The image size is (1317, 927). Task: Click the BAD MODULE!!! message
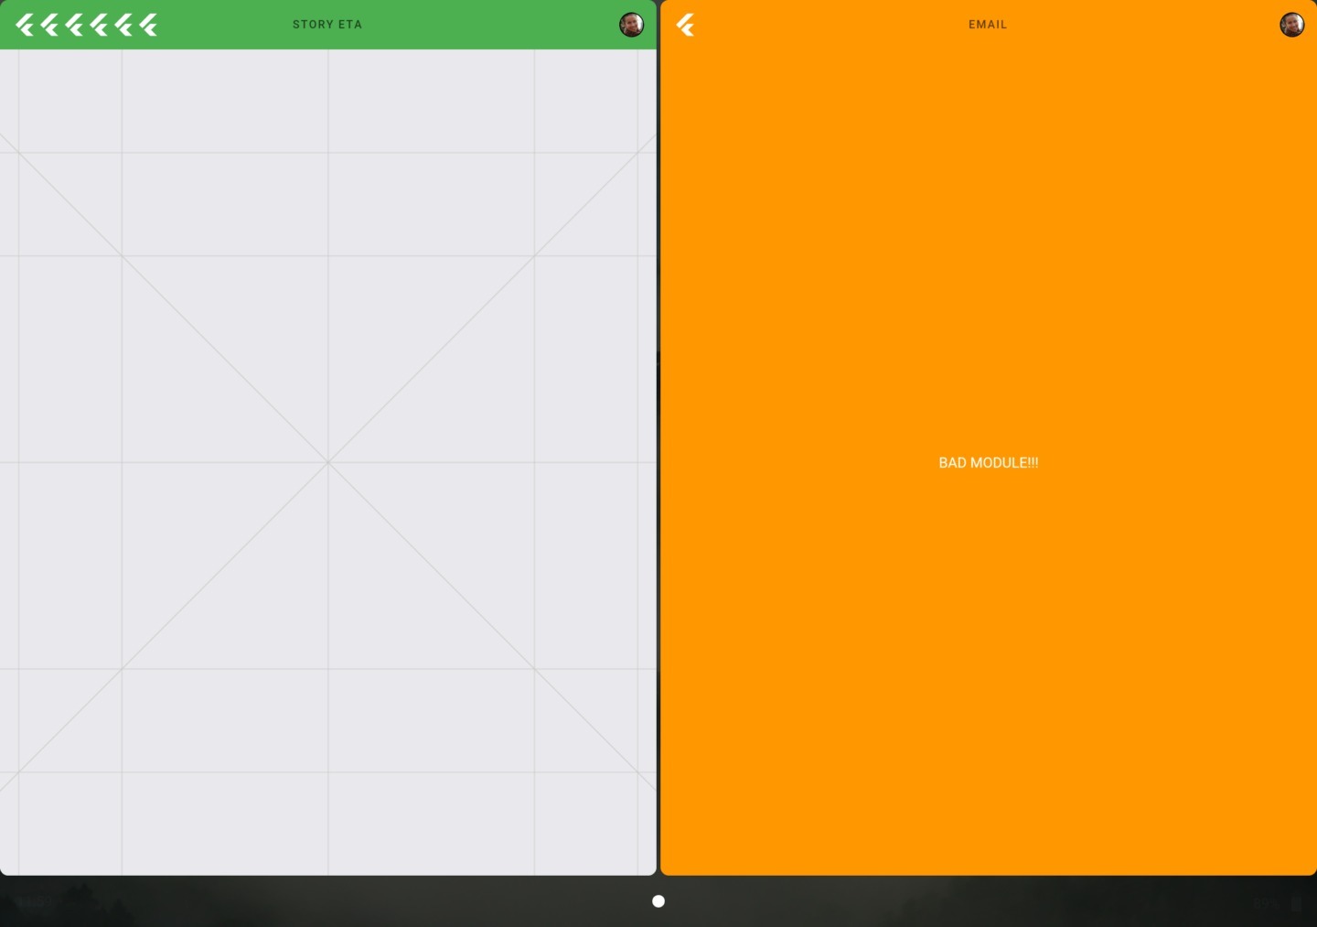[x=988, y=463]
